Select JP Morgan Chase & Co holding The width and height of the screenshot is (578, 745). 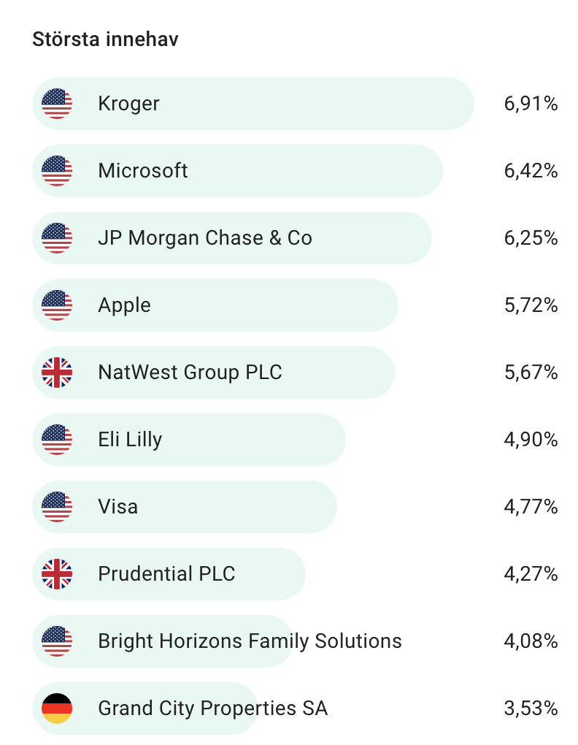[x=205, y=238]
